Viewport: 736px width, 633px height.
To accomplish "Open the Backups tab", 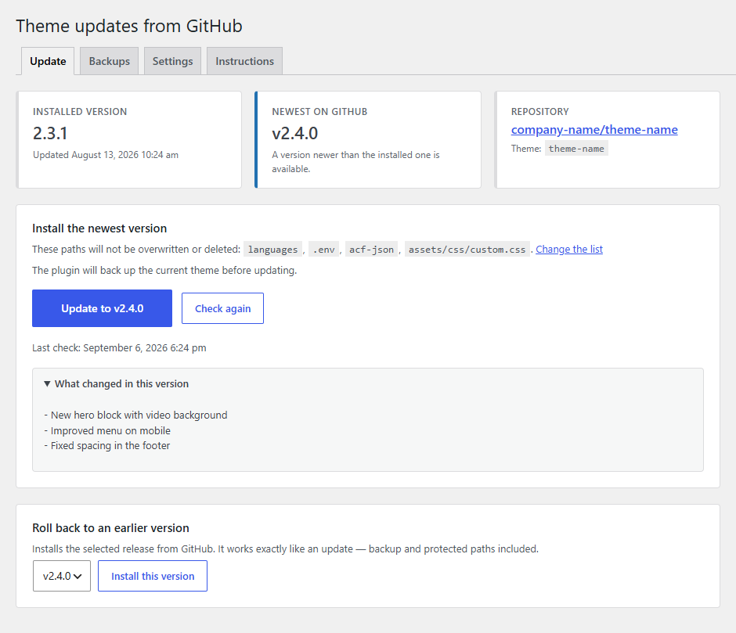I will (110, 61).
